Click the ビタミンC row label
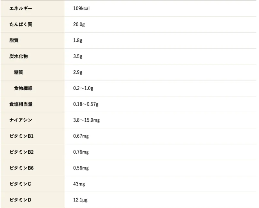 point(20,184)
